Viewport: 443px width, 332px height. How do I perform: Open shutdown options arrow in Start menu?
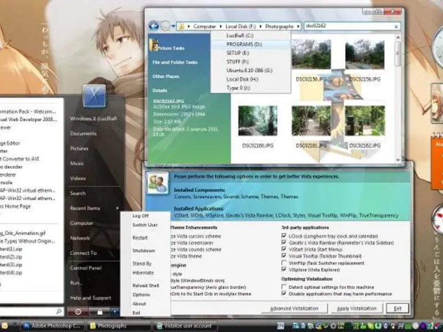pyautogui.click(x=115, y=312)
